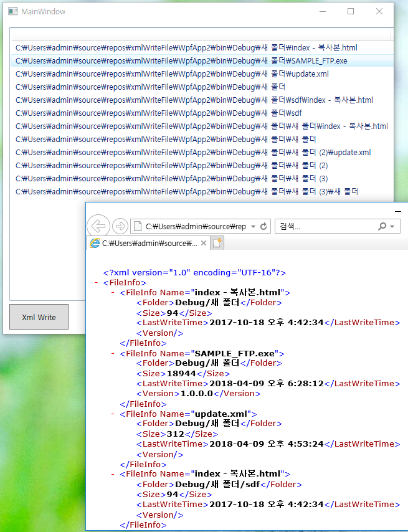Click the 검색... search field
408x532 pixels.
[326, 226]
